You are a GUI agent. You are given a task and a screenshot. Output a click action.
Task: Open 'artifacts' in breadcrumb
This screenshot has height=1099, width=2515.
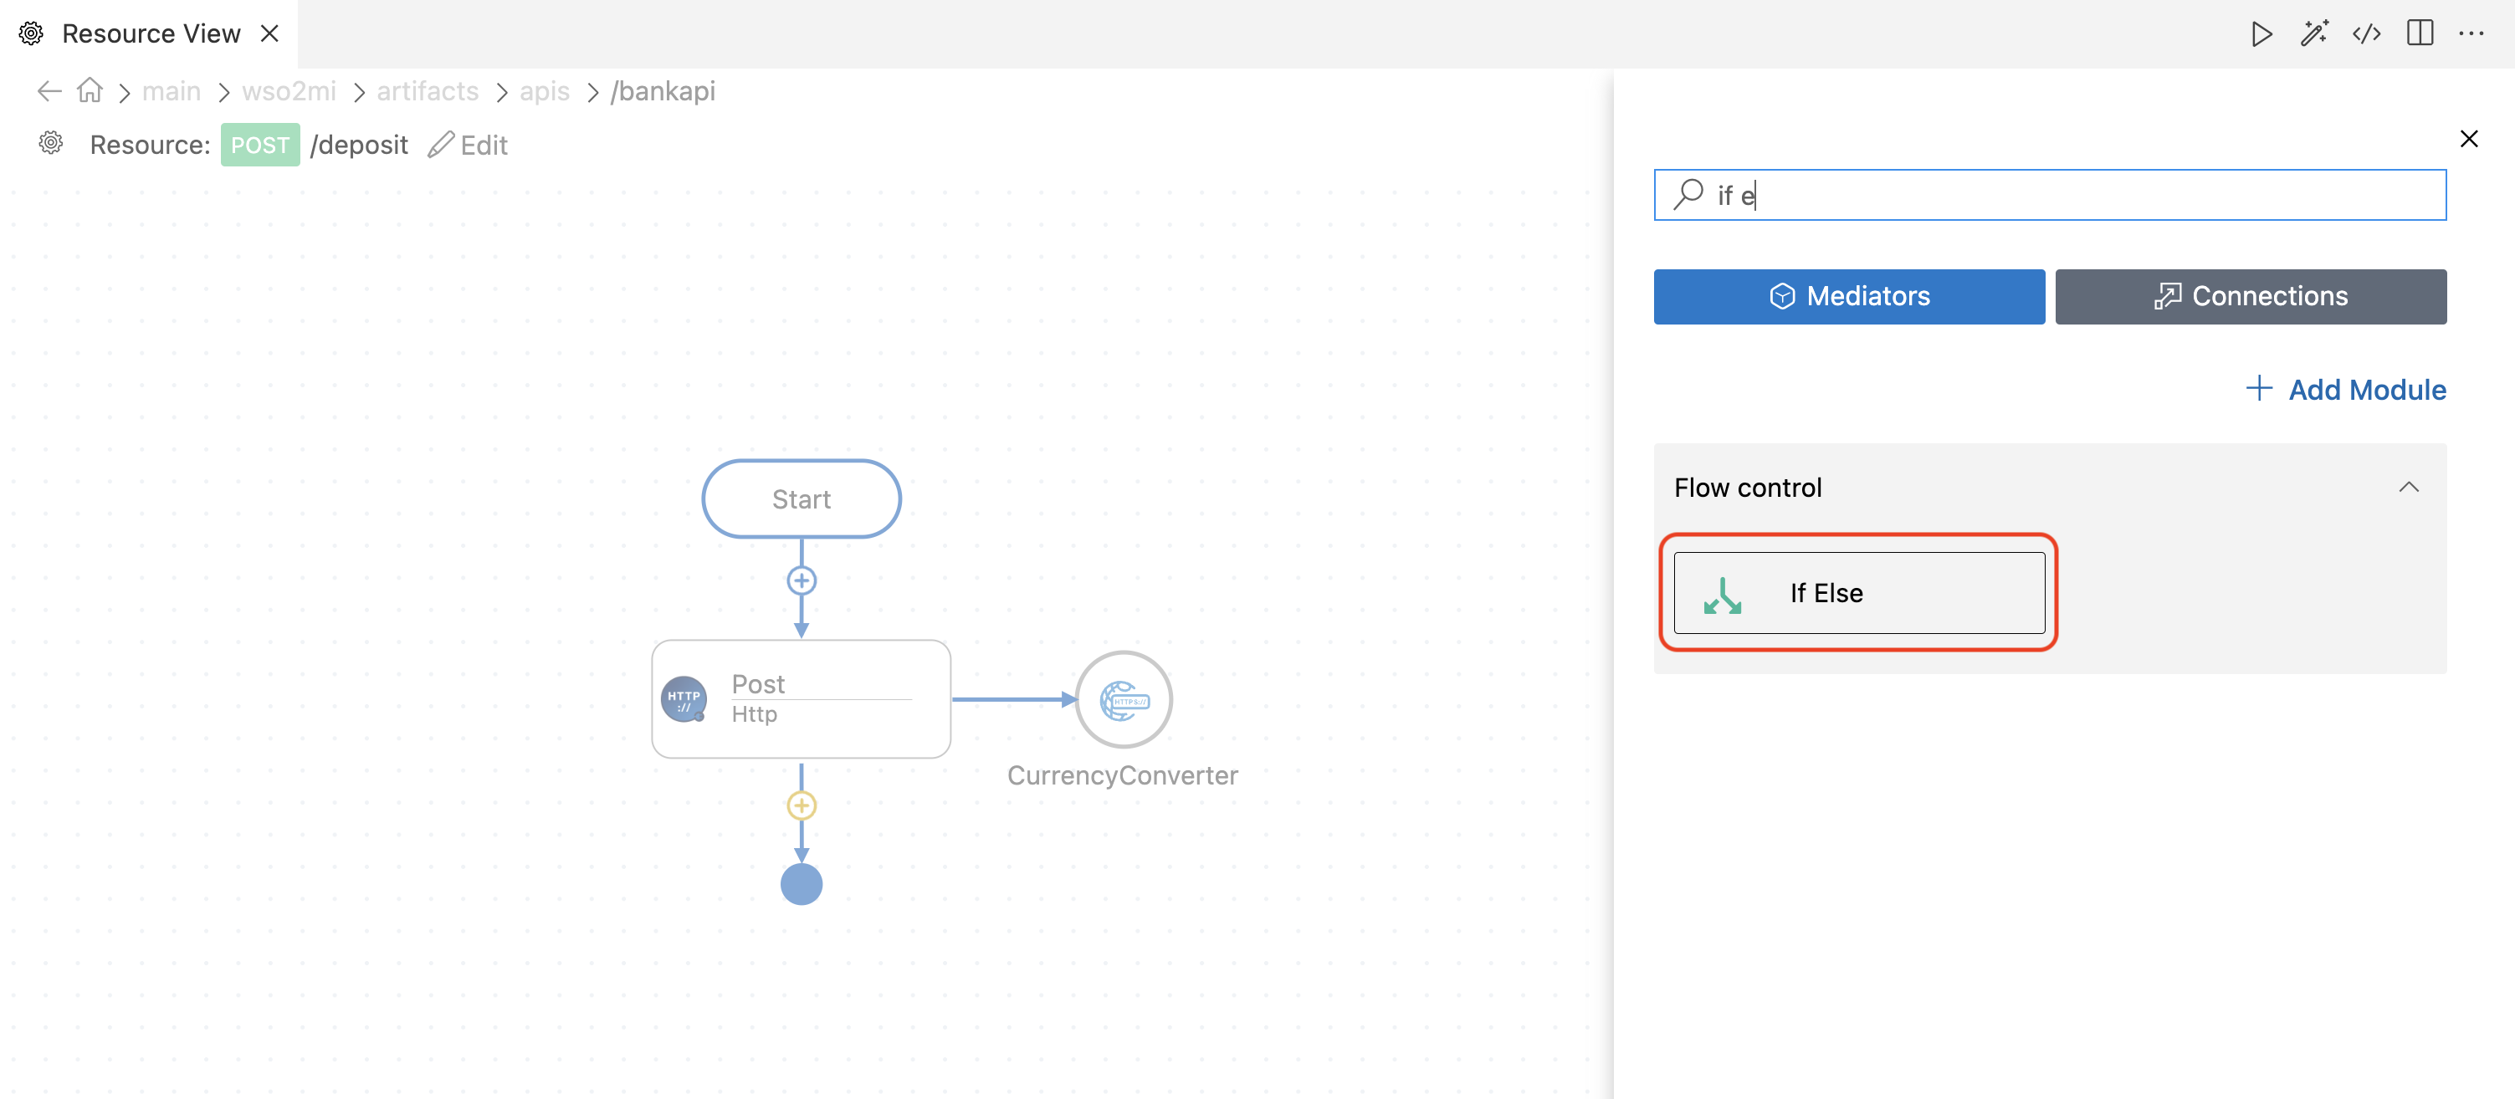pyautogui.click(x=428, y=91)
